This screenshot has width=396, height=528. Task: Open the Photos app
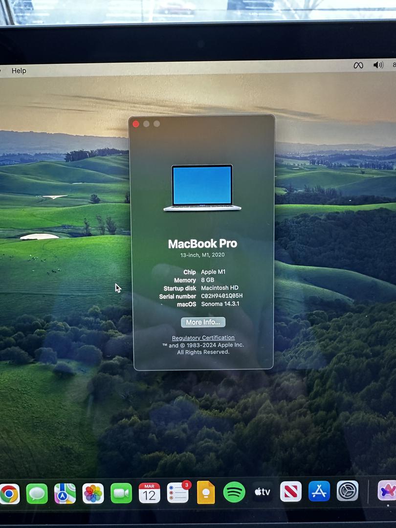[x=93, y=493]
